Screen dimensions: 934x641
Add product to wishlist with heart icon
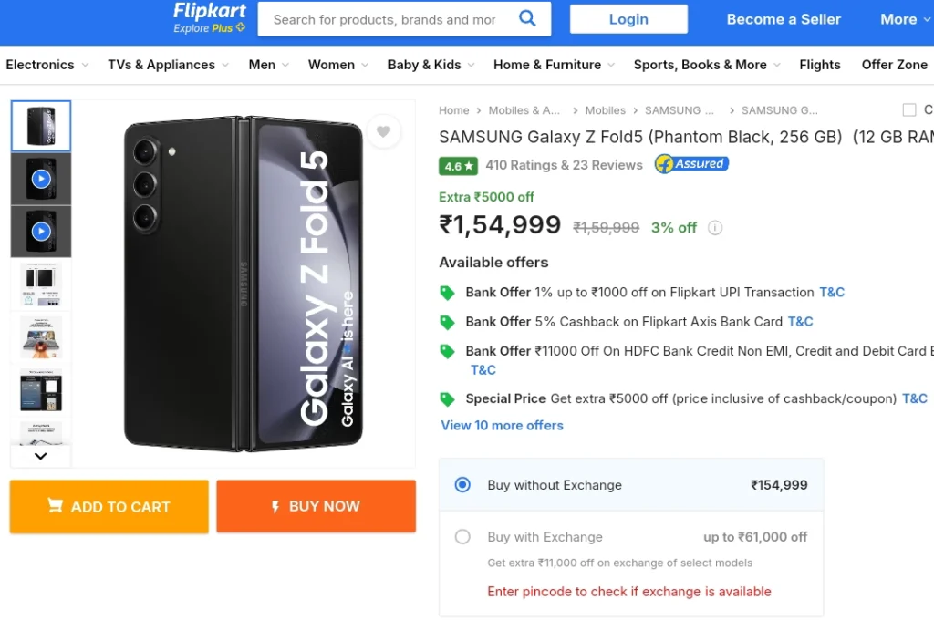click(383, 131)
